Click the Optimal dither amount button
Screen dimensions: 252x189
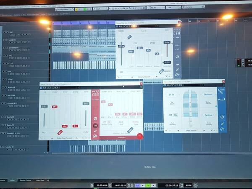tap(207, 94)
